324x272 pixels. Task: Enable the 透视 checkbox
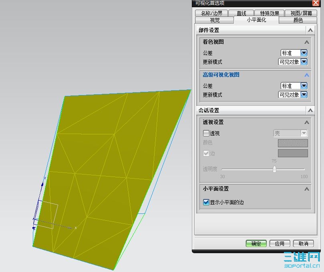[206, 133]
